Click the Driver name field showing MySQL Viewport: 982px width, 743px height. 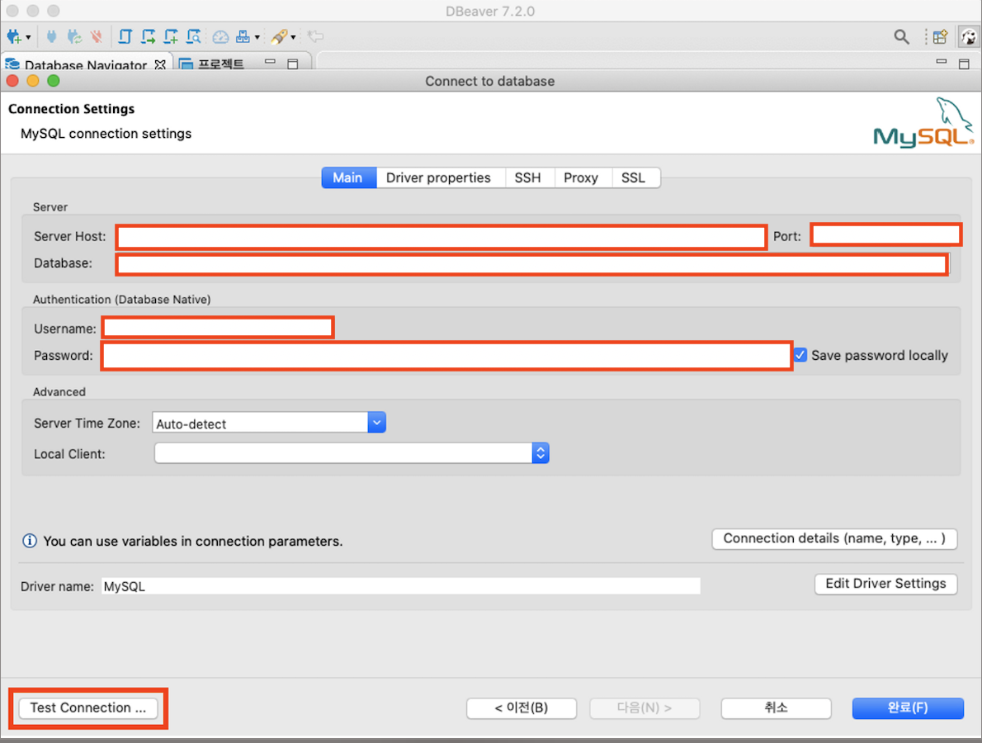click(401, 586)
